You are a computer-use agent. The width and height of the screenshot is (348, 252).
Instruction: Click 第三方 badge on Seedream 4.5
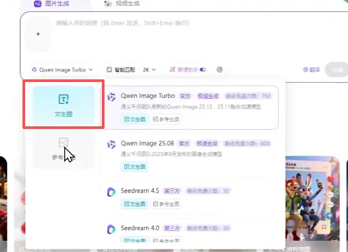(172, 191)
